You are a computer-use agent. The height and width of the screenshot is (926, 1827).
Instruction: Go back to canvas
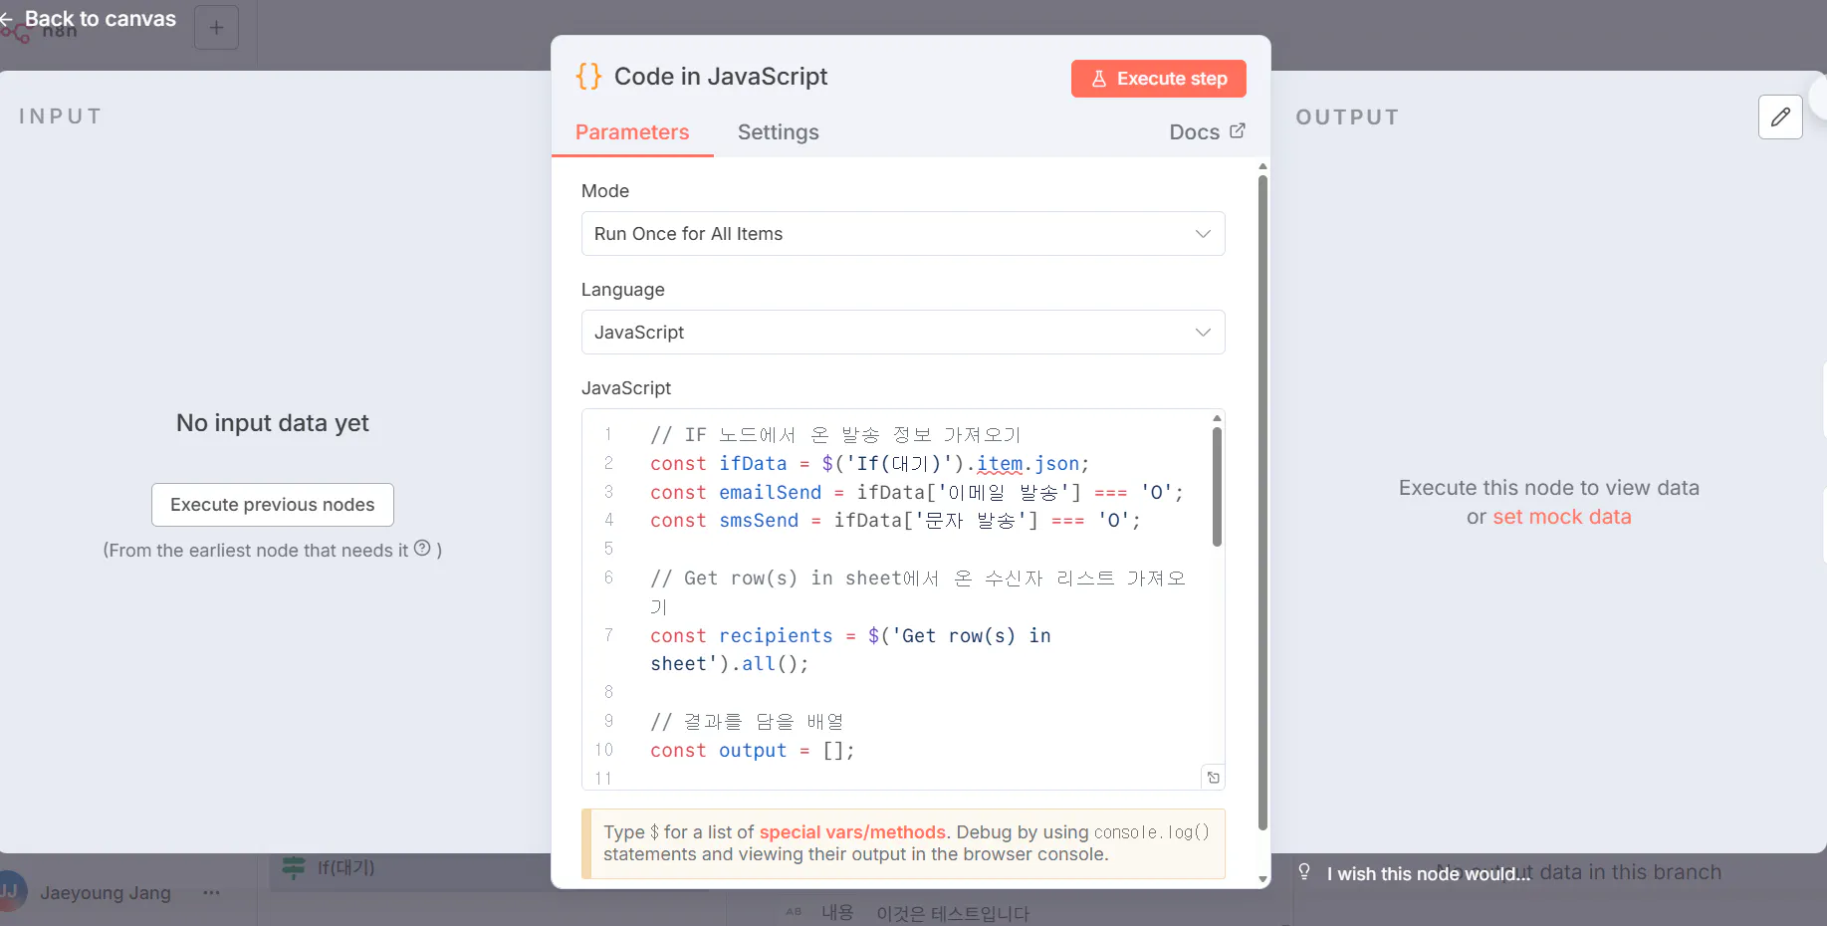click(x=90, y=19)
